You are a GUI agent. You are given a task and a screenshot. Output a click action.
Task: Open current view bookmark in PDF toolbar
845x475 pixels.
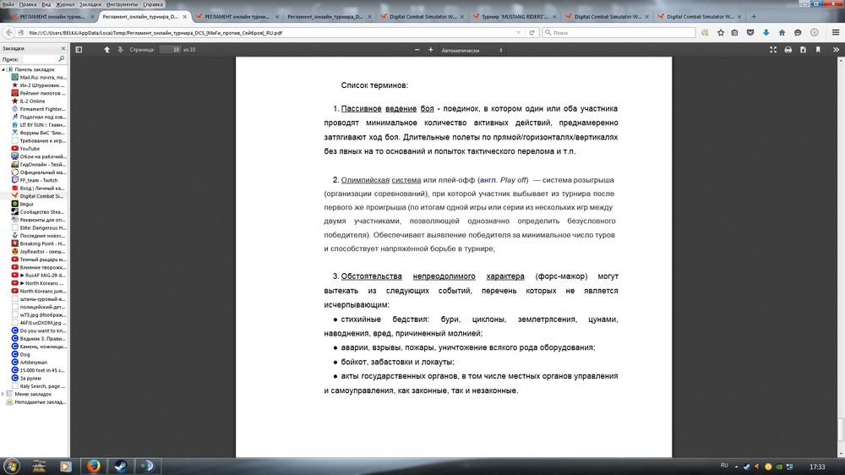point(817,50)
